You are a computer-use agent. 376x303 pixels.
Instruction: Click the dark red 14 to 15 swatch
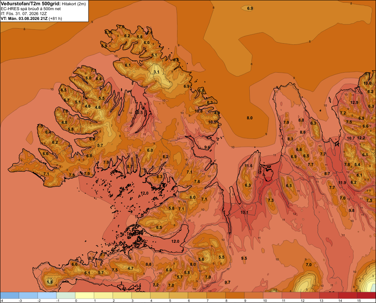point(348,295)
